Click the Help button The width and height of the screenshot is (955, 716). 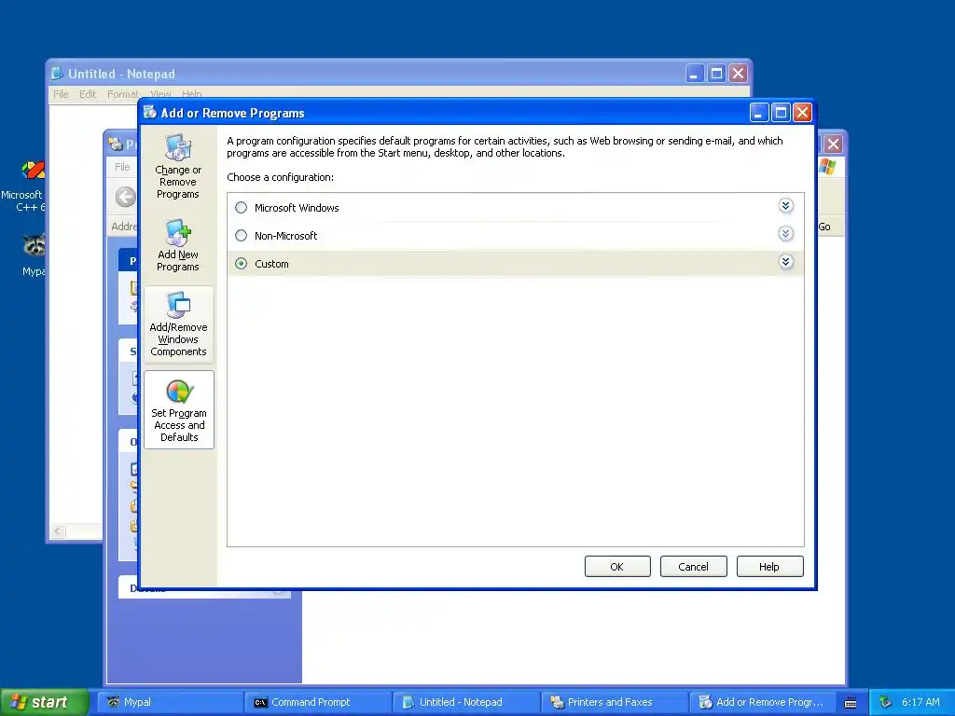coord(769,567)
